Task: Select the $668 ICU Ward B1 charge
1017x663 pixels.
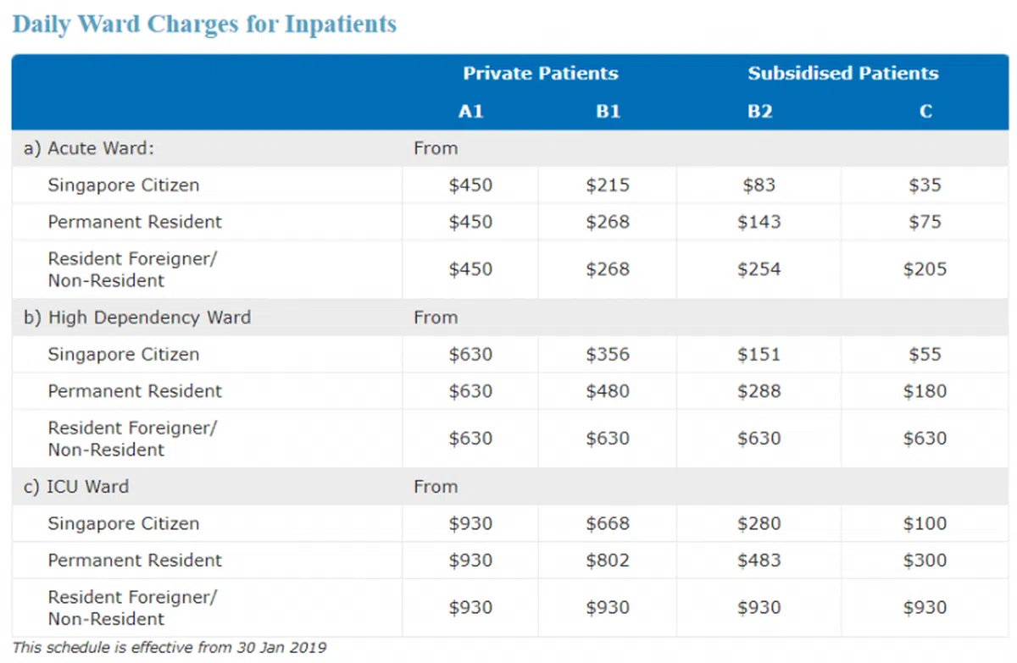Action: (608, 524)
